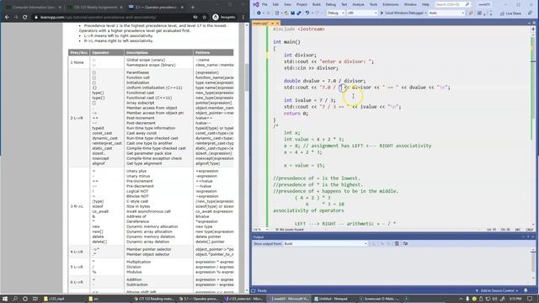This screenshot has width=539, height=303.
Task: Click the editor vertical scrollbar
Action: click(533, 127)
